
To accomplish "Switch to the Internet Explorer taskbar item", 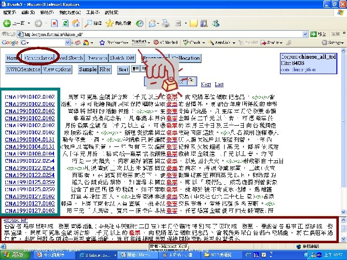I will point(97,255).
